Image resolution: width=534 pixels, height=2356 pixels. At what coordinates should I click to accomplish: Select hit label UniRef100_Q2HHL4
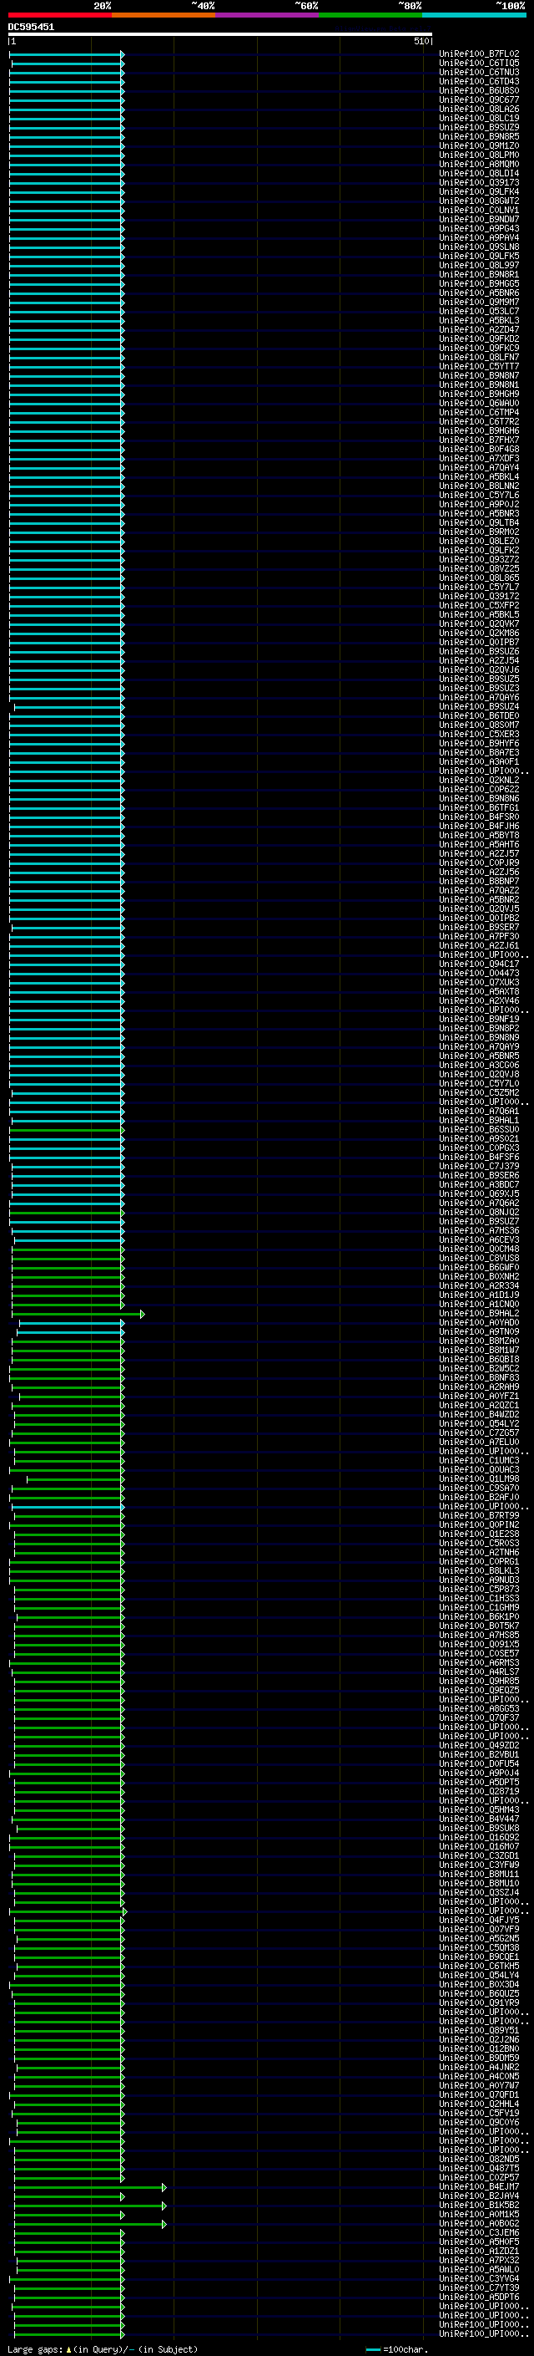pos(479,2104)
